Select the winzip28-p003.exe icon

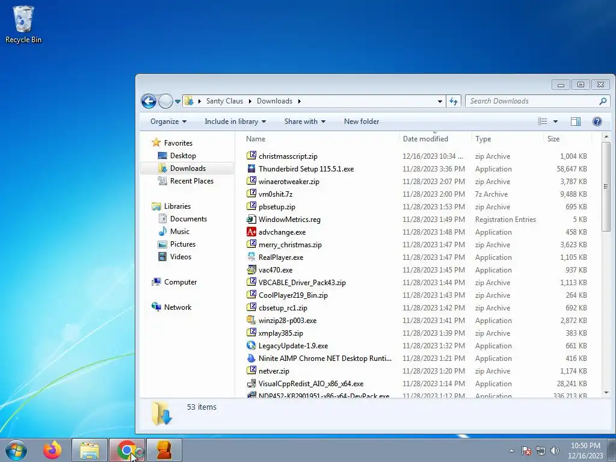pyautogui.click(x=251, y=320)
